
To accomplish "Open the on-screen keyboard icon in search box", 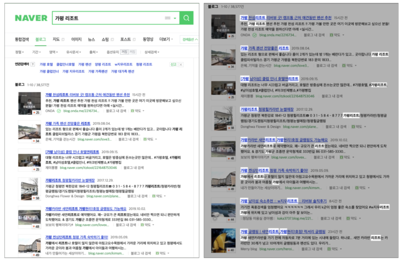I will (x=167, y=18).
